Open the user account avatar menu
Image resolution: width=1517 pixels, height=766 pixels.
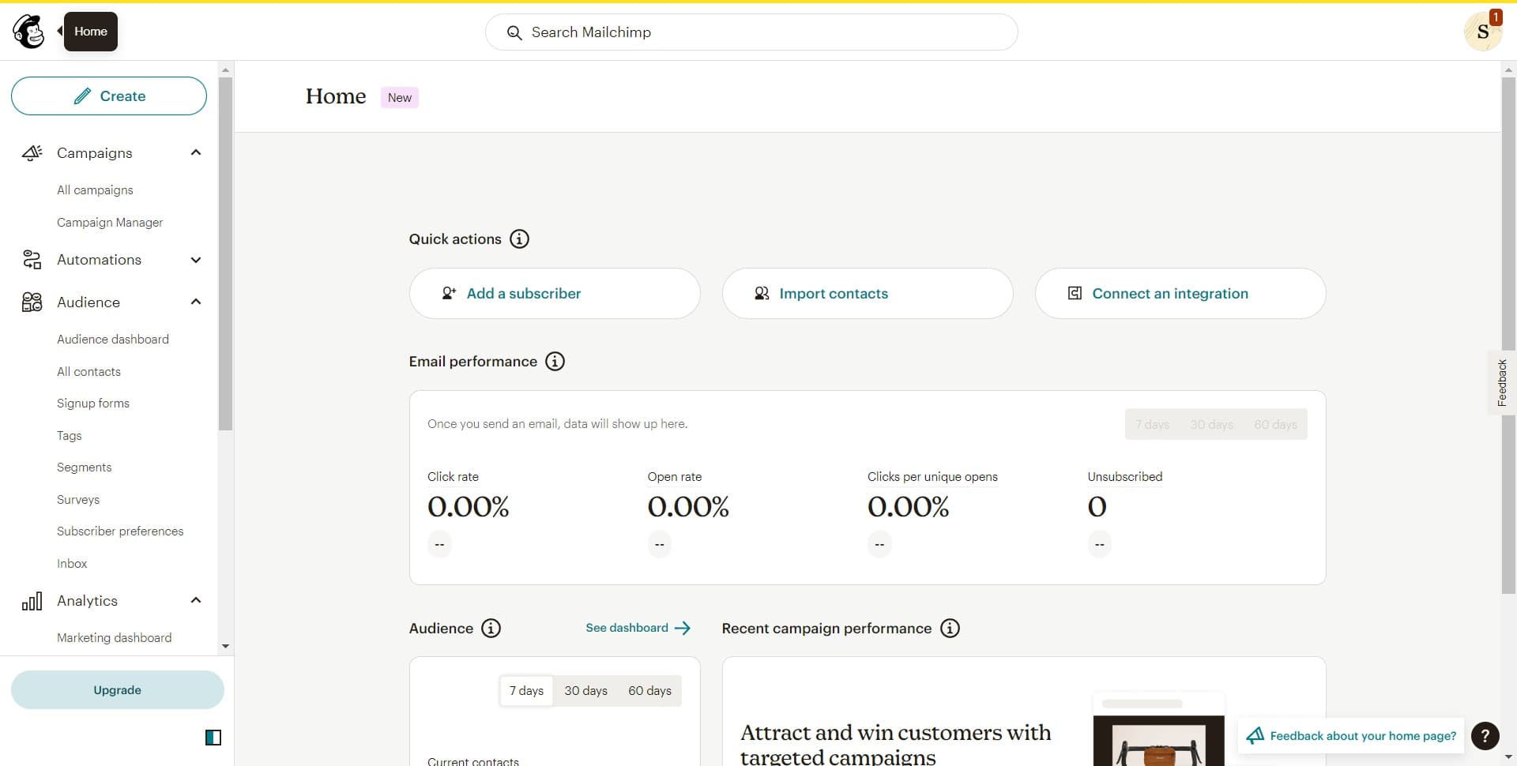coord(1482,32)
